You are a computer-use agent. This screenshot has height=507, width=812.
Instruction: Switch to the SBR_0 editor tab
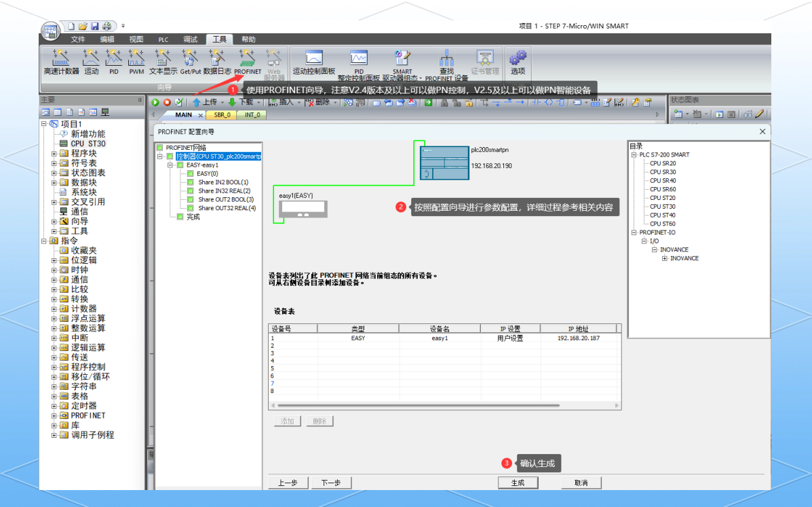tap(222, 115)
